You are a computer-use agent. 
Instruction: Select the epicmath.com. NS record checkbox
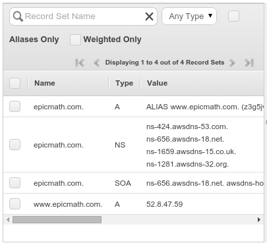(x=15, y=145)
